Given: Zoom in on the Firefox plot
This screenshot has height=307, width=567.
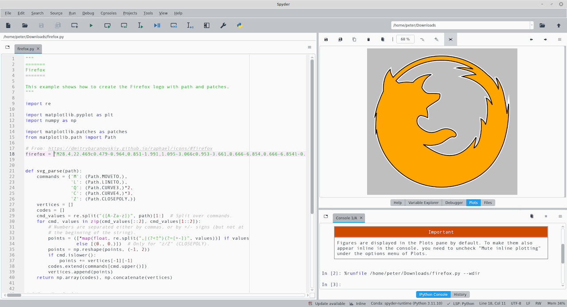Looking at the screenshot, I should click(x=436, y=39).
